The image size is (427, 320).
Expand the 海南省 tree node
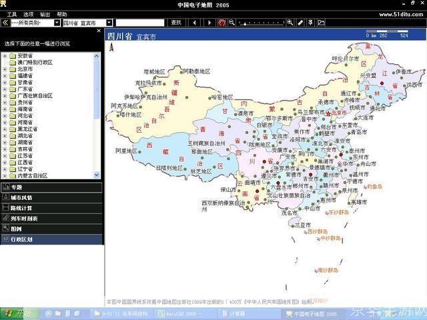5,109
